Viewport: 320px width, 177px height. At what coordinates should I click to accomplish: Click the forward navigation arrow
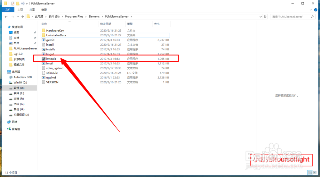pyautogui.click(x=13, y=17)
